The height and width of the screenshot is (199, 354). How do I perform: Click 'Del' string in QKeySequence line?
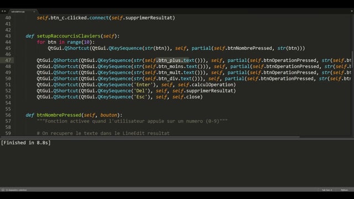[x=140, y=91]
